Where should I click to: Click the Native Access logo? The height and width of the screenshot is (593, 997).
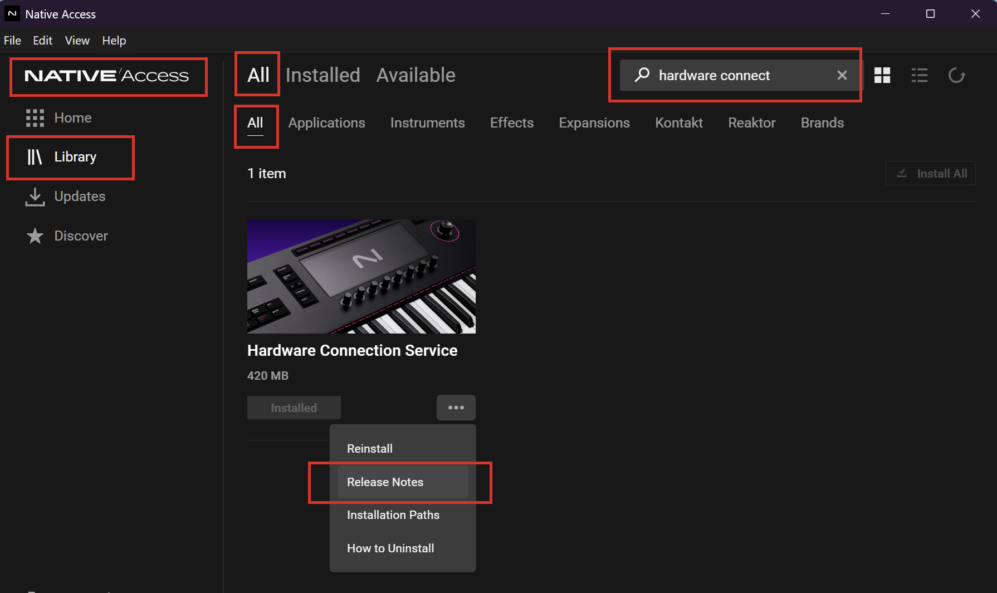(107, 76)
